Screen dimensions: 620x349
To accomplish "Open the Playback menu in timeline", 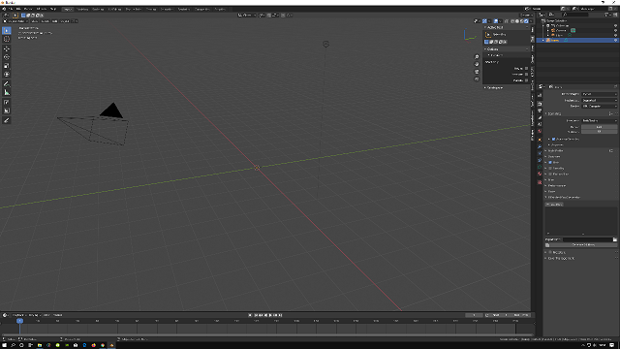I will 18,315.
